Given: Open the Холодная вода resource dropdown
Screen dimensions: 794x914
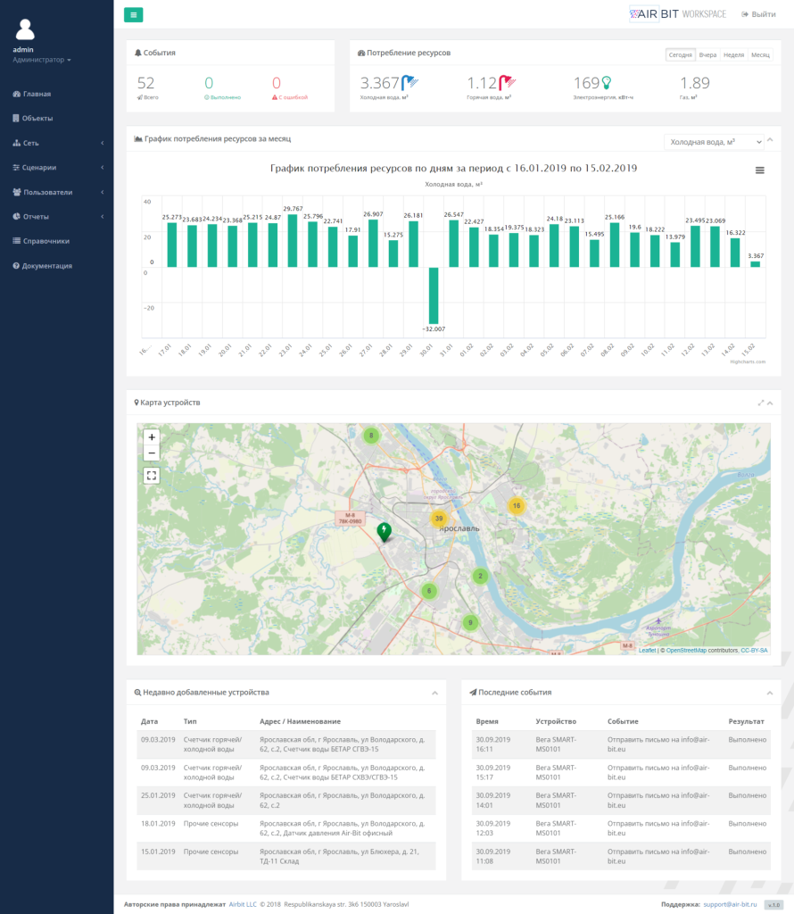Looking at the screenshot, I should 714,142.
